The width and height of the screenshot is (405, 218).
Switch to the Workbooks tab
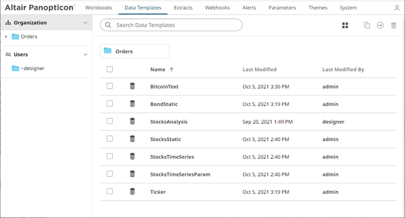98,8
